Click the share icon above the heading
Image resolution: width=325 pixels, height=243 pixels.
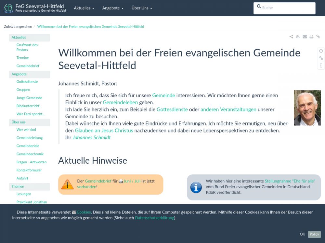coord(291,37)
